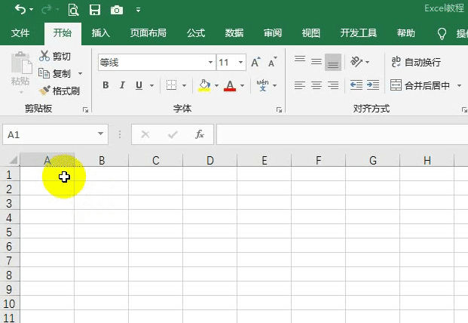Select Center horizontal align icon

pyautogui.click(x=317, y=85)
